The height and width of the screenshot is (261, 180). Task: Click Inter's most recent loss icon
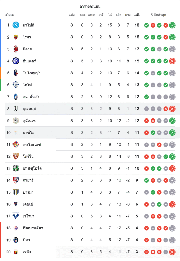click(x=172, y=61)
